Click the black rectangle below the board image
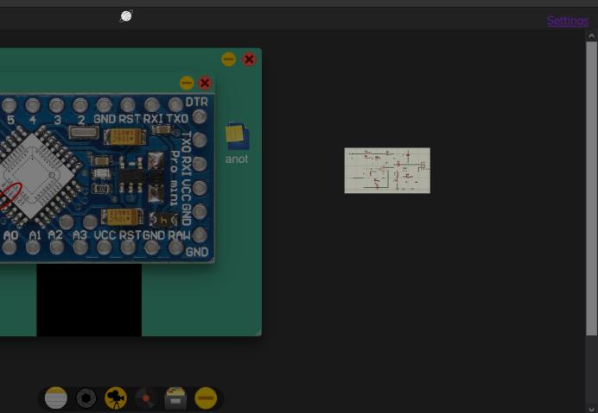Screen dimensions: 598x413 pyautogui.click(x=89, y=300)
